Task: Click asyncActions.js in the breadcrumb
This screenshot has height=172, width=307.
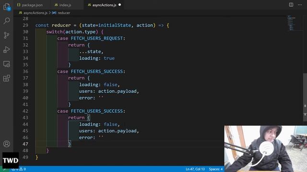Action: (35, 13)
